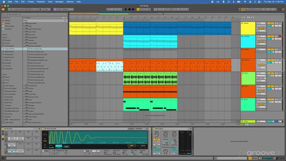
Task: Select the Sounds category in the browser
Action: point(8,40)
